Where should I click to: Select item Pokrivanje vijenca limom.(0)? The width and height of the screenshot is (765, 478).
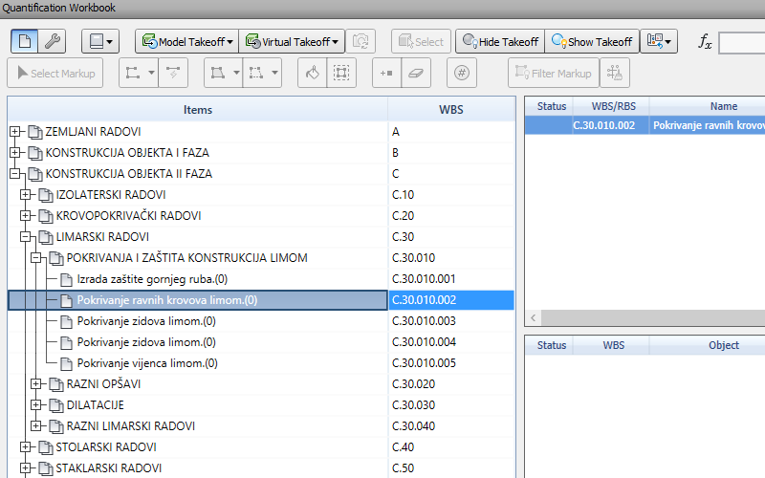(x=146, y=363)
